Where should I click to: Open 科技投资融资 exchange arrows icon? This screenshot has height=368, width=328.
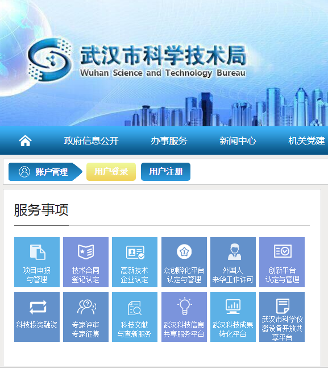pyautogui.click(x=38, y=307)
